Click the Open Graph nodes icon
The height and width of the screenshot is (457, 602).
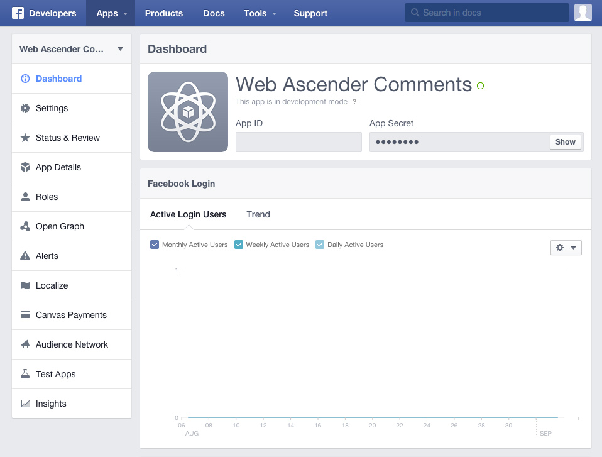[x=25, y=226]
